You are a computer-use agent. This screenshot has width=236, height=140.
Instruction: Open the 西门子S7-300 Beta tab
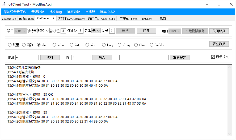102,19
